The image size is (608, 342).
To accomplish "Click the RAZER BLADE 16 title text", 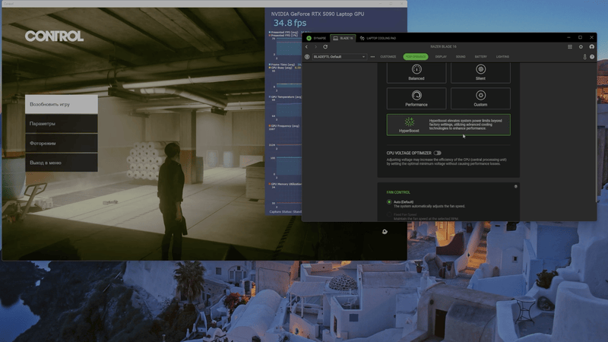I will [x=443, y=46].
